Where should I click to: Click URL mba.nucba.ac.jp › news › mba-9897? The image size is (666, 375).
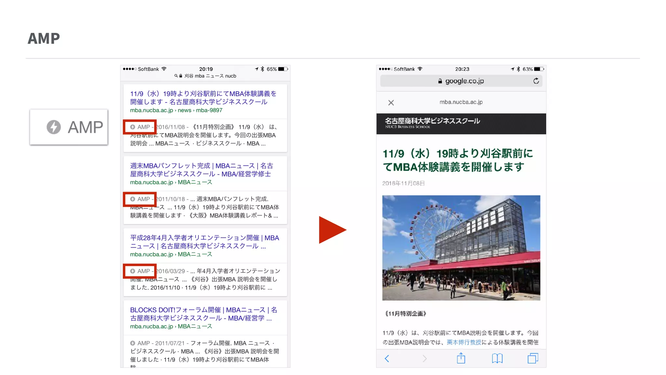[176, 110]
